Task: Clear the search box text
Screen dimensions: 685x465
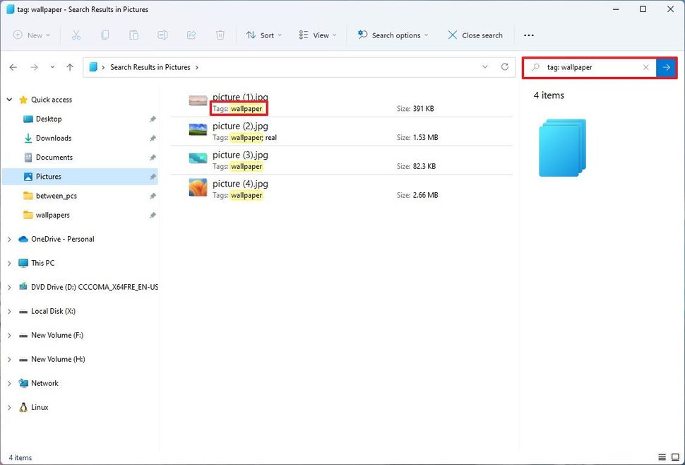Action: pos(645,67)
